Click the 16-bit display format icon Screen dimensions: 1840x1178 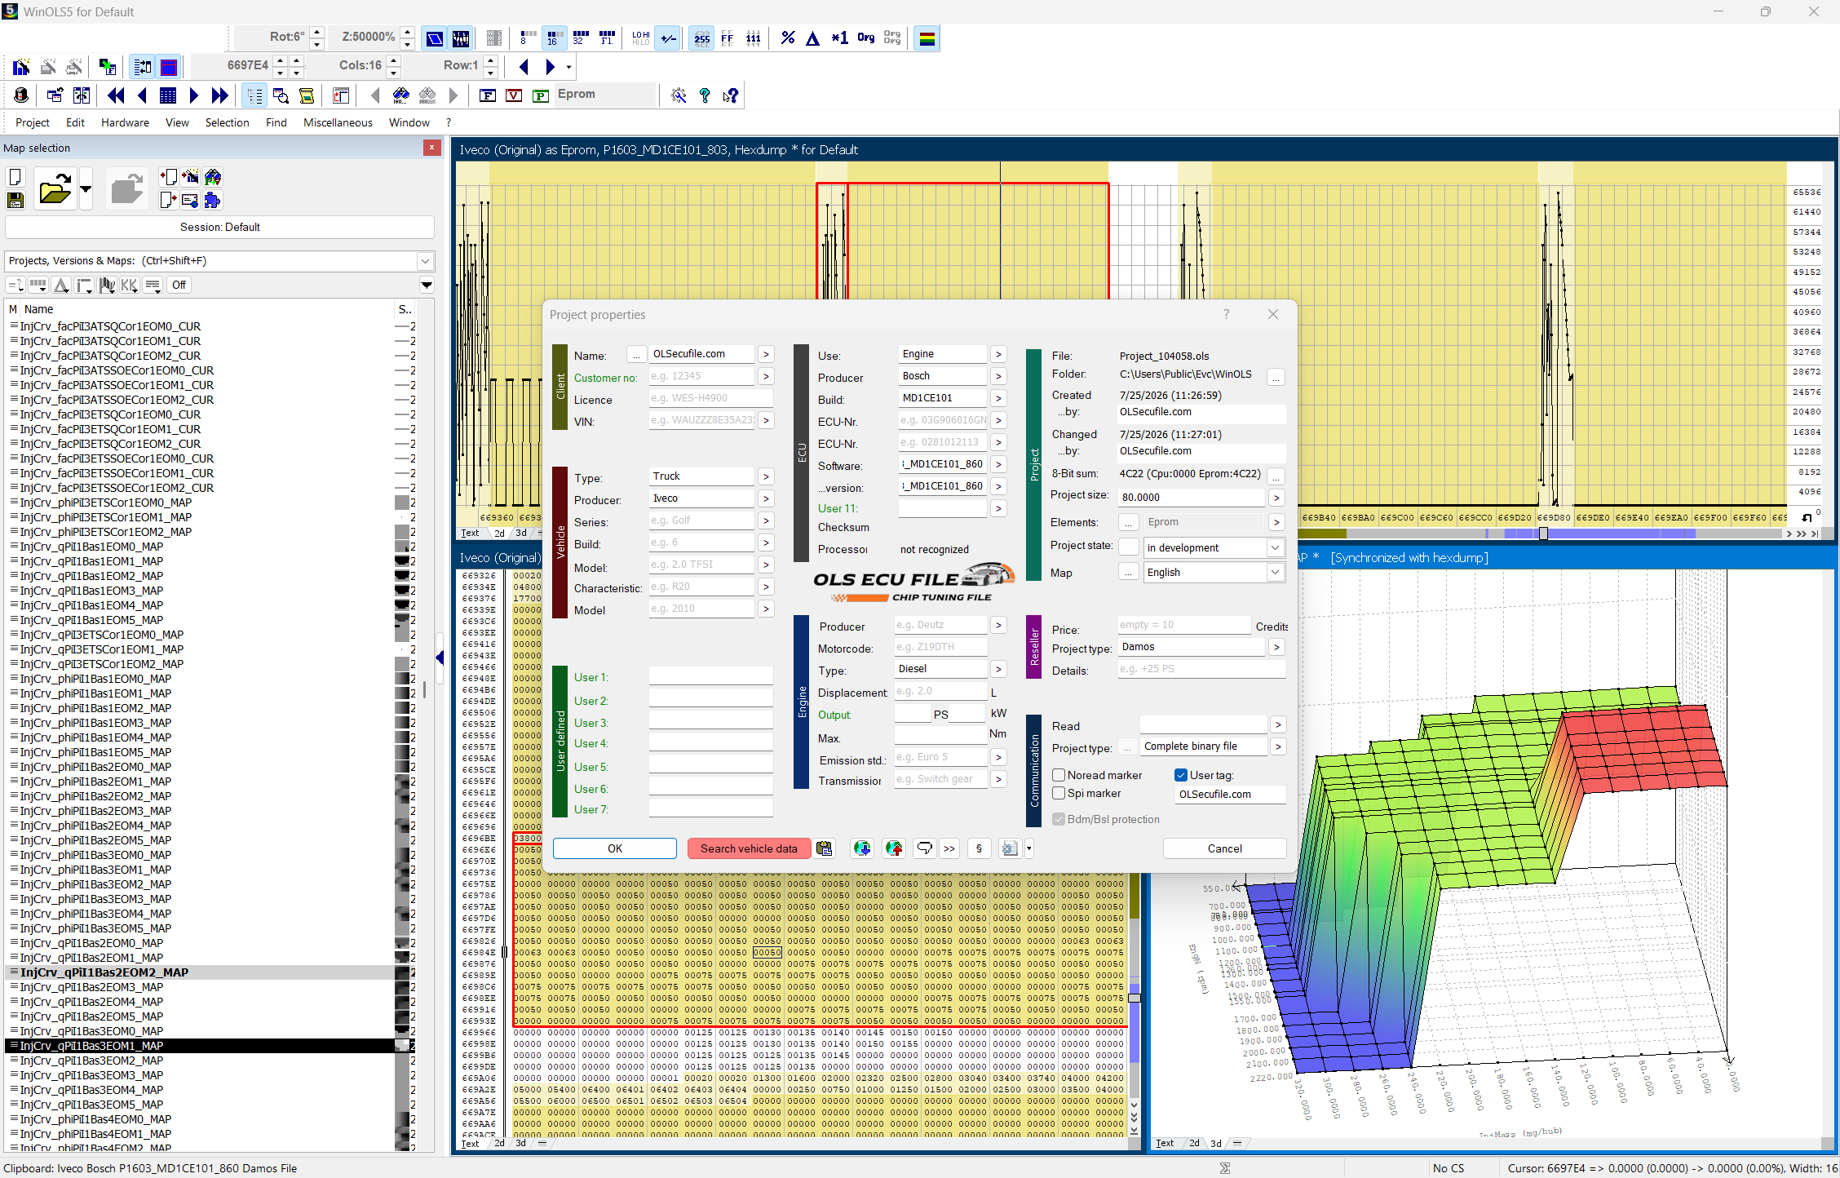[555, 38]
